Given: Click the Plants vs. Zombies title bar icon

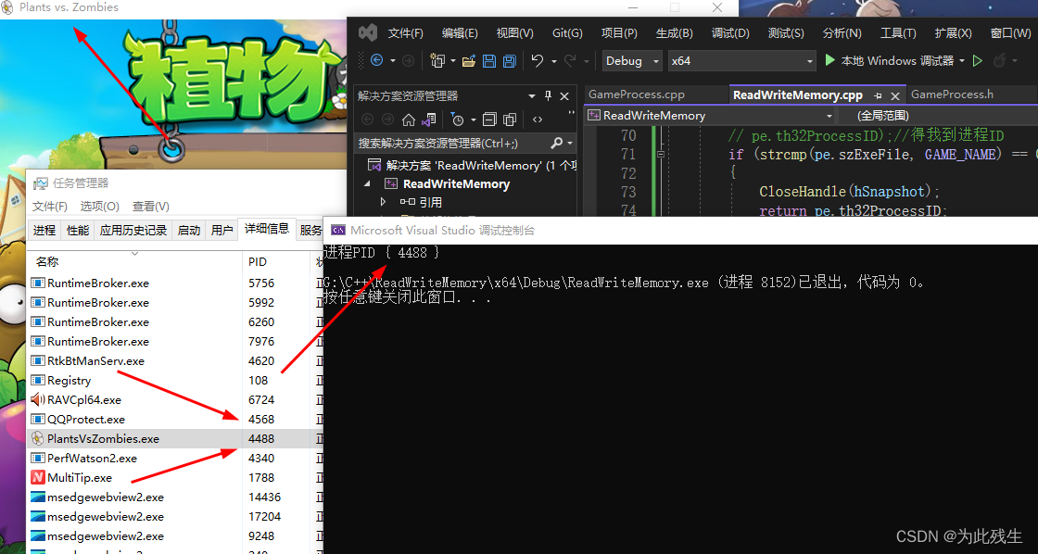Looking at the screenshot, I should pyautogui.click(x=8, y=8).
